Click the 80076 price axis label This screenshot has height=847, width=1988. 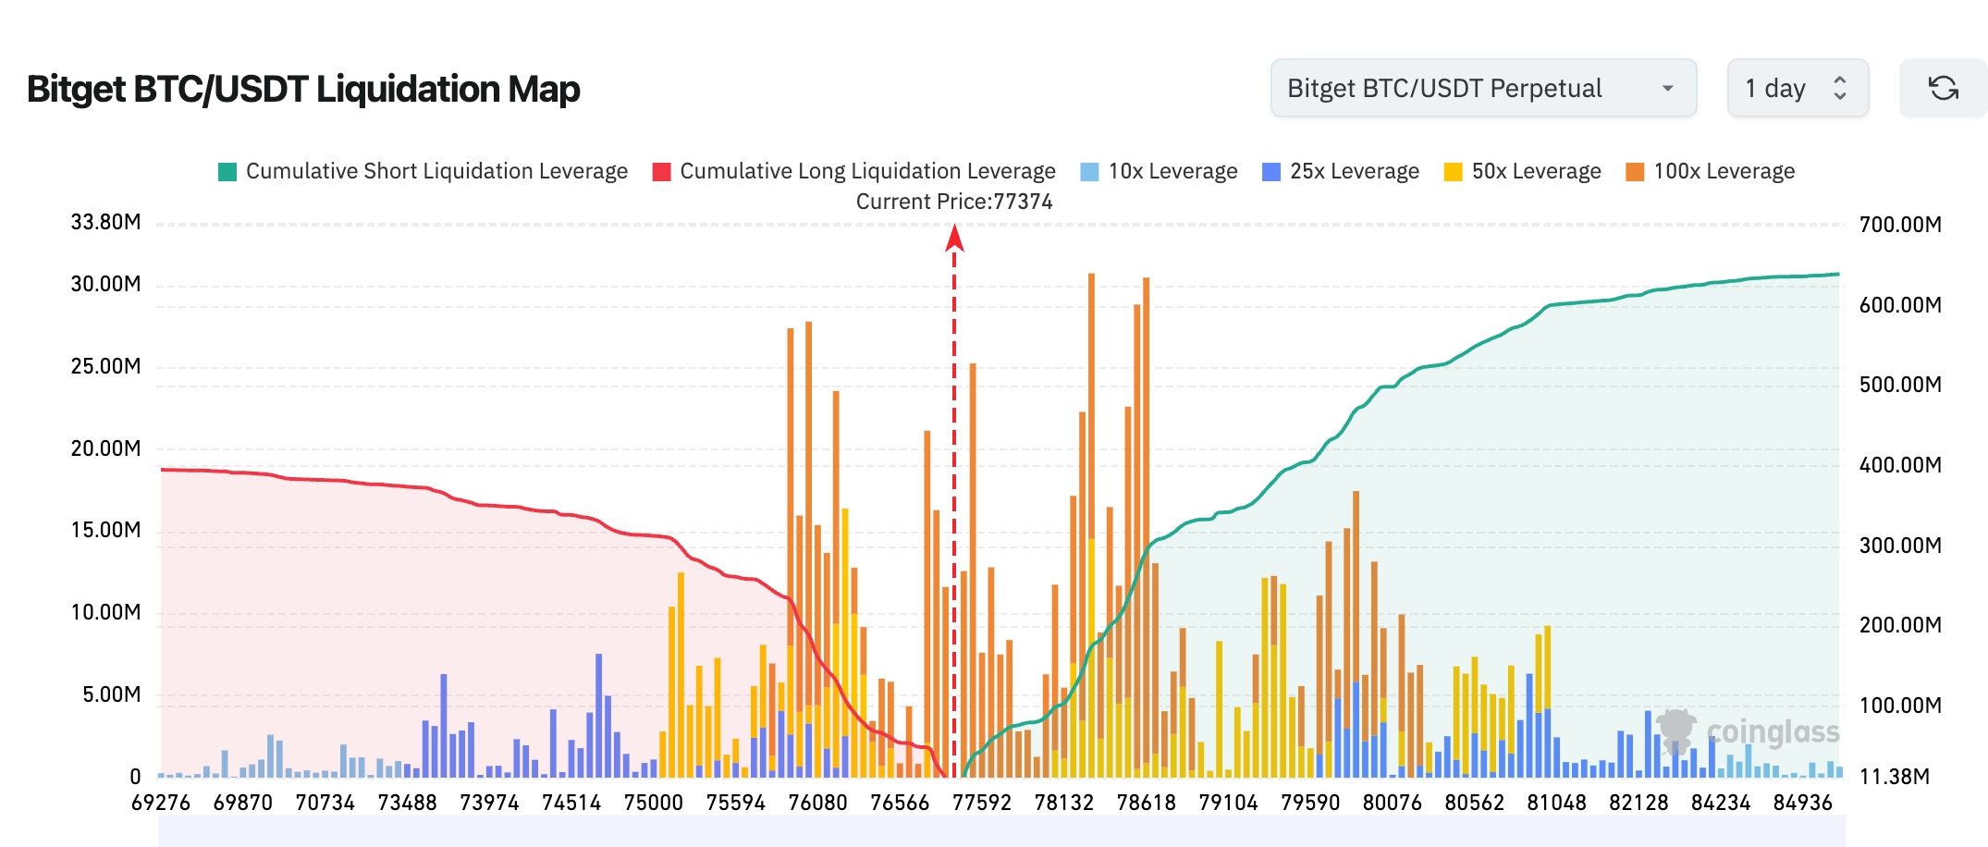coord(1393,803)
